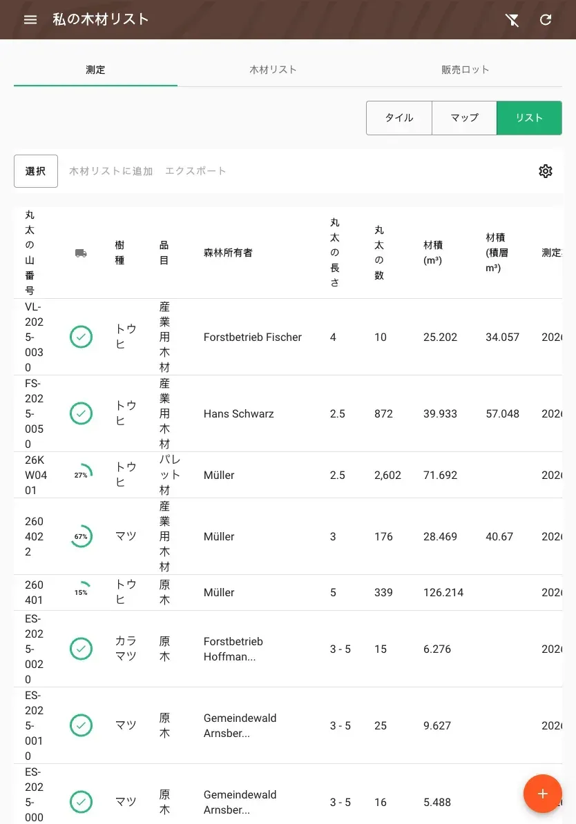
Task: Click the completed checkmark for FS-2025-0050
Action: [x=81, y=413]
